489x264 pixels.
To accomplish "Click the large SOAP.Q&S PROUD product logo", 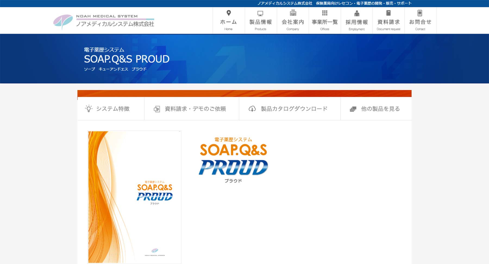I will click(x=233, y=160).
